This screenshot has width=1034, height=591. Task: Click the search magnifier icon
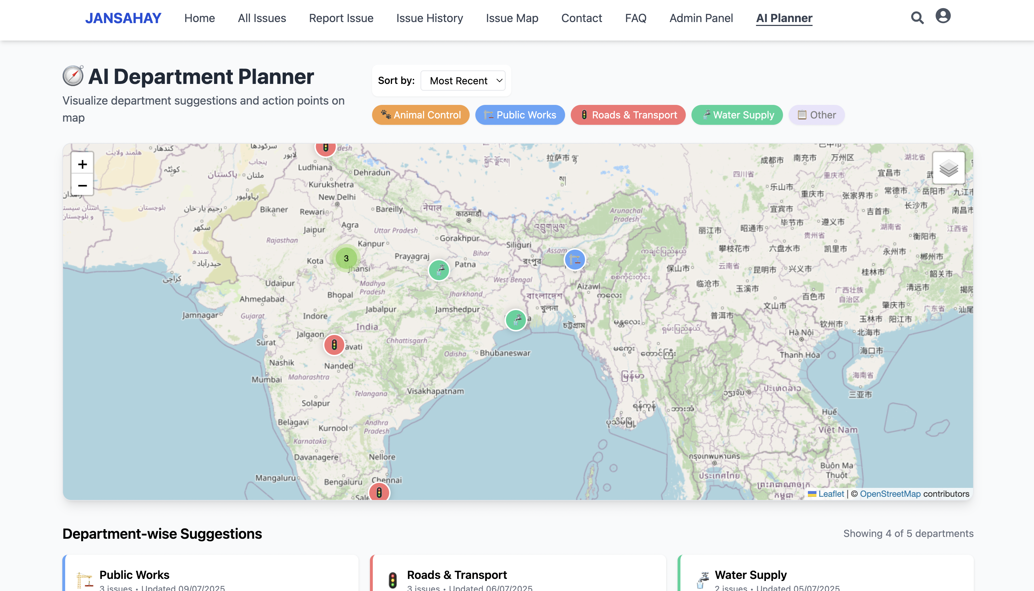click(917, 18)
